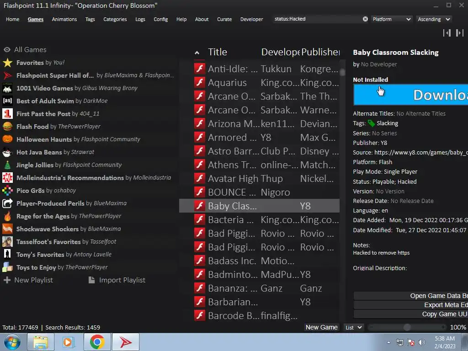Click the Flash icon beside Bacteria

click(x=200, y=220)
